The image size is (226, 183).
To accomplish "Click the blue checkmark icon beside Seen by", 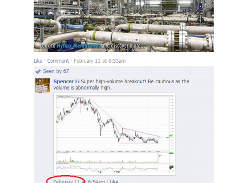I will (38, 71).
